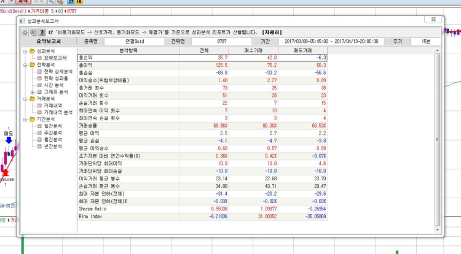Select the 손실거래 횟수 row
This screenshot has height=254, width=461.
(x=202, y=103)
